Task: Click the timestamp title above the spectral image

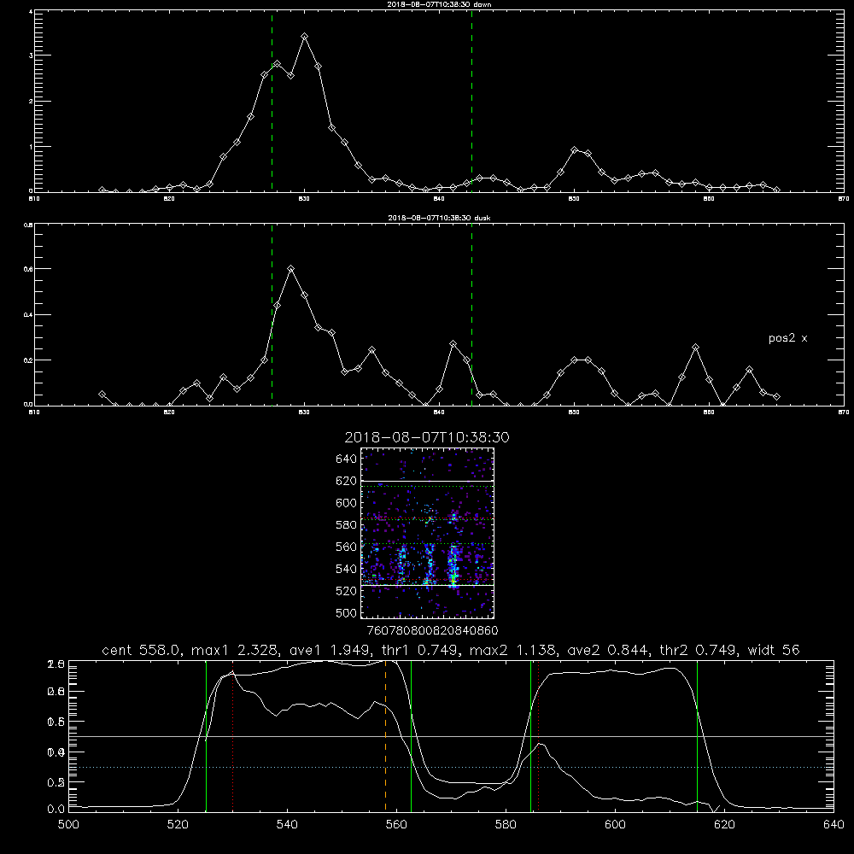Action: [427, 437]
